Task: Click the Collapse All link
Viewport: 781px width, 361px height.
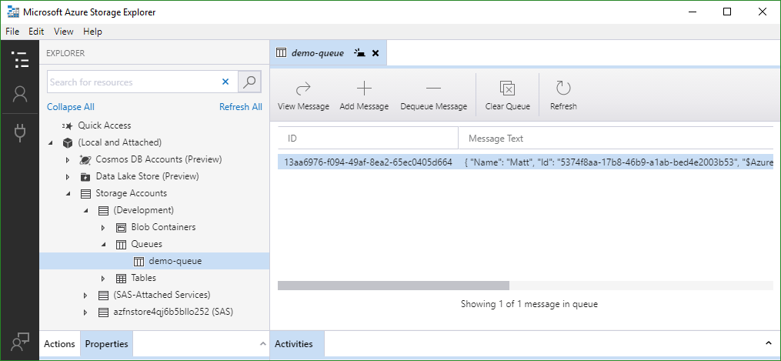Action: (x=71, y=107)
